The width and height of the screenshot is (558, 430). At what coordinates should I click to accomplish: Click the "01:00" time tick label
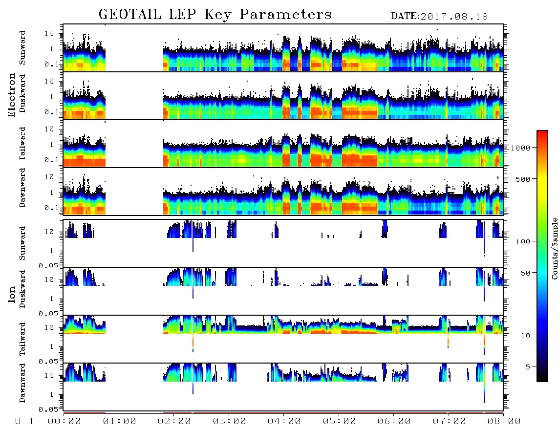120,422
